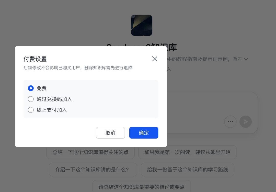The width and height of the screenshot is (276, 192).
Task: Click the 知识库 title heading
Action: pyautogui.click(x=172, y=47)
